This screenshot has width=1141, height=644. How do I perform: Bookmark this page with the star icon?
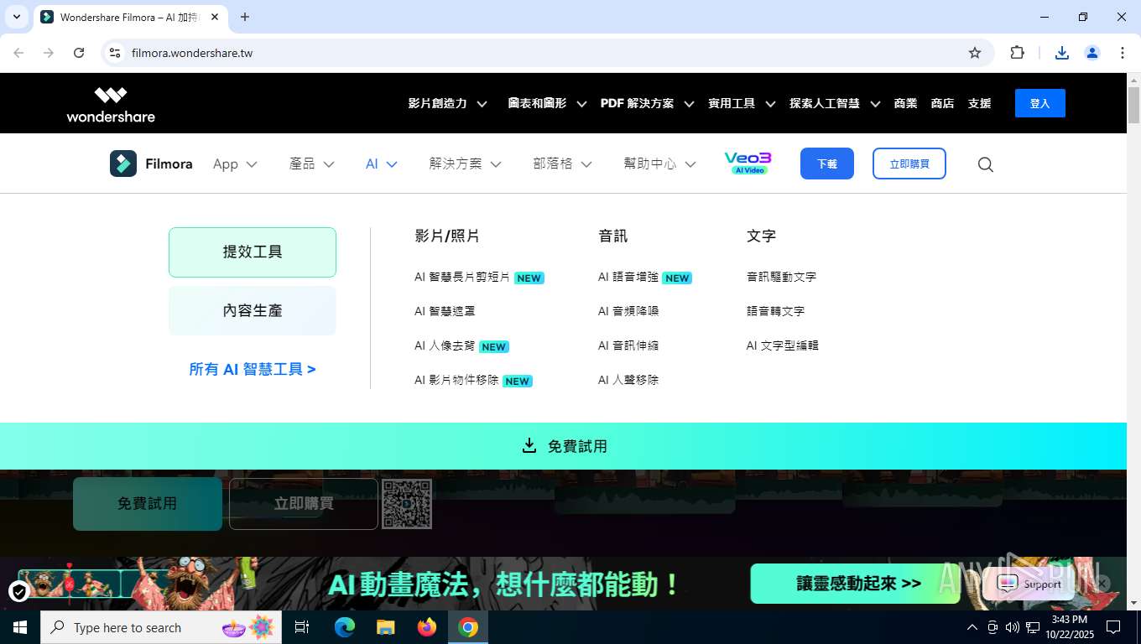(x=975, y=53)
